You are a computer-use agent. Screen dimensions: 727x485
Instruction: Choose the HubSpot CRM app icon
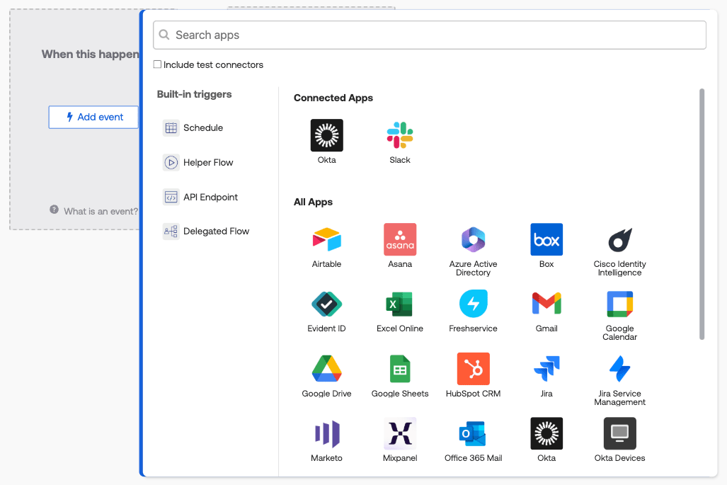pyautogui.click(x=473, y=369)
